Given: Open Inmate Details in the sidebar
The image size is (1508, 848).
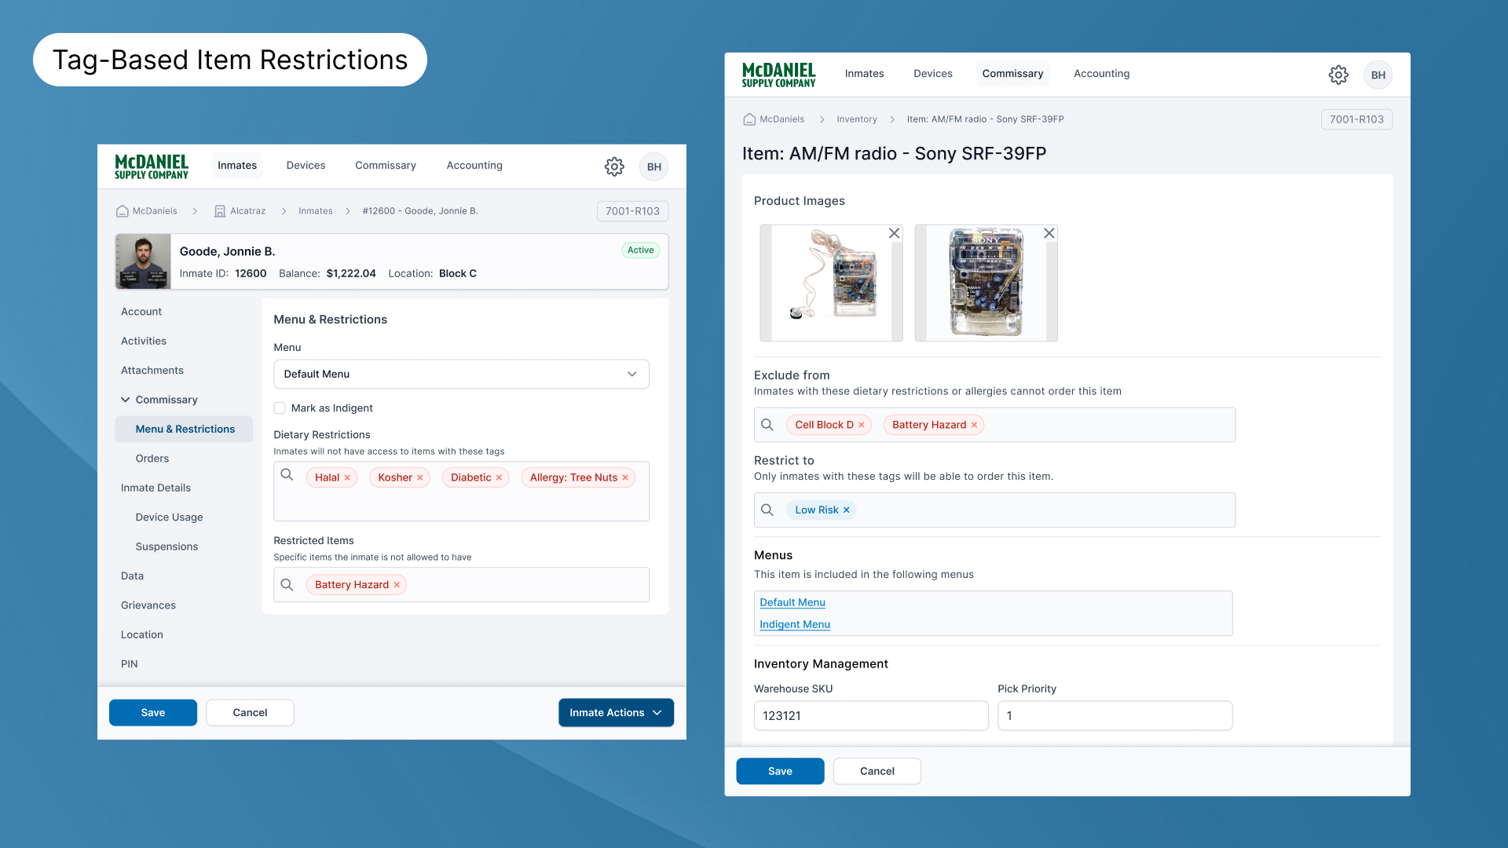Looking at the screenshot, I should click(x=156, y=488).
